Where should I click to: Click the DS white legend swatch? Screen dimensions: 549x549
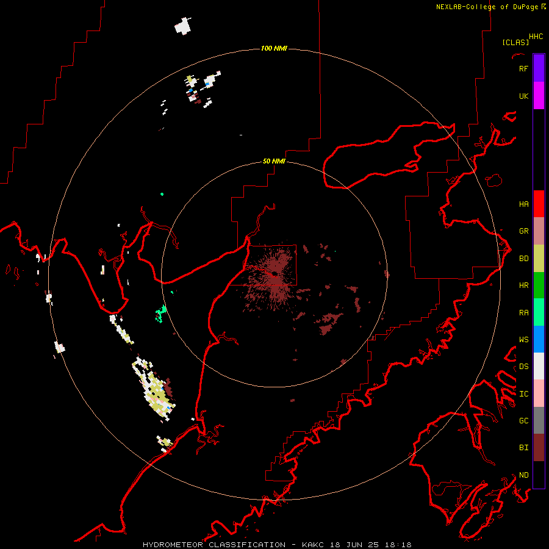point(539,366)
